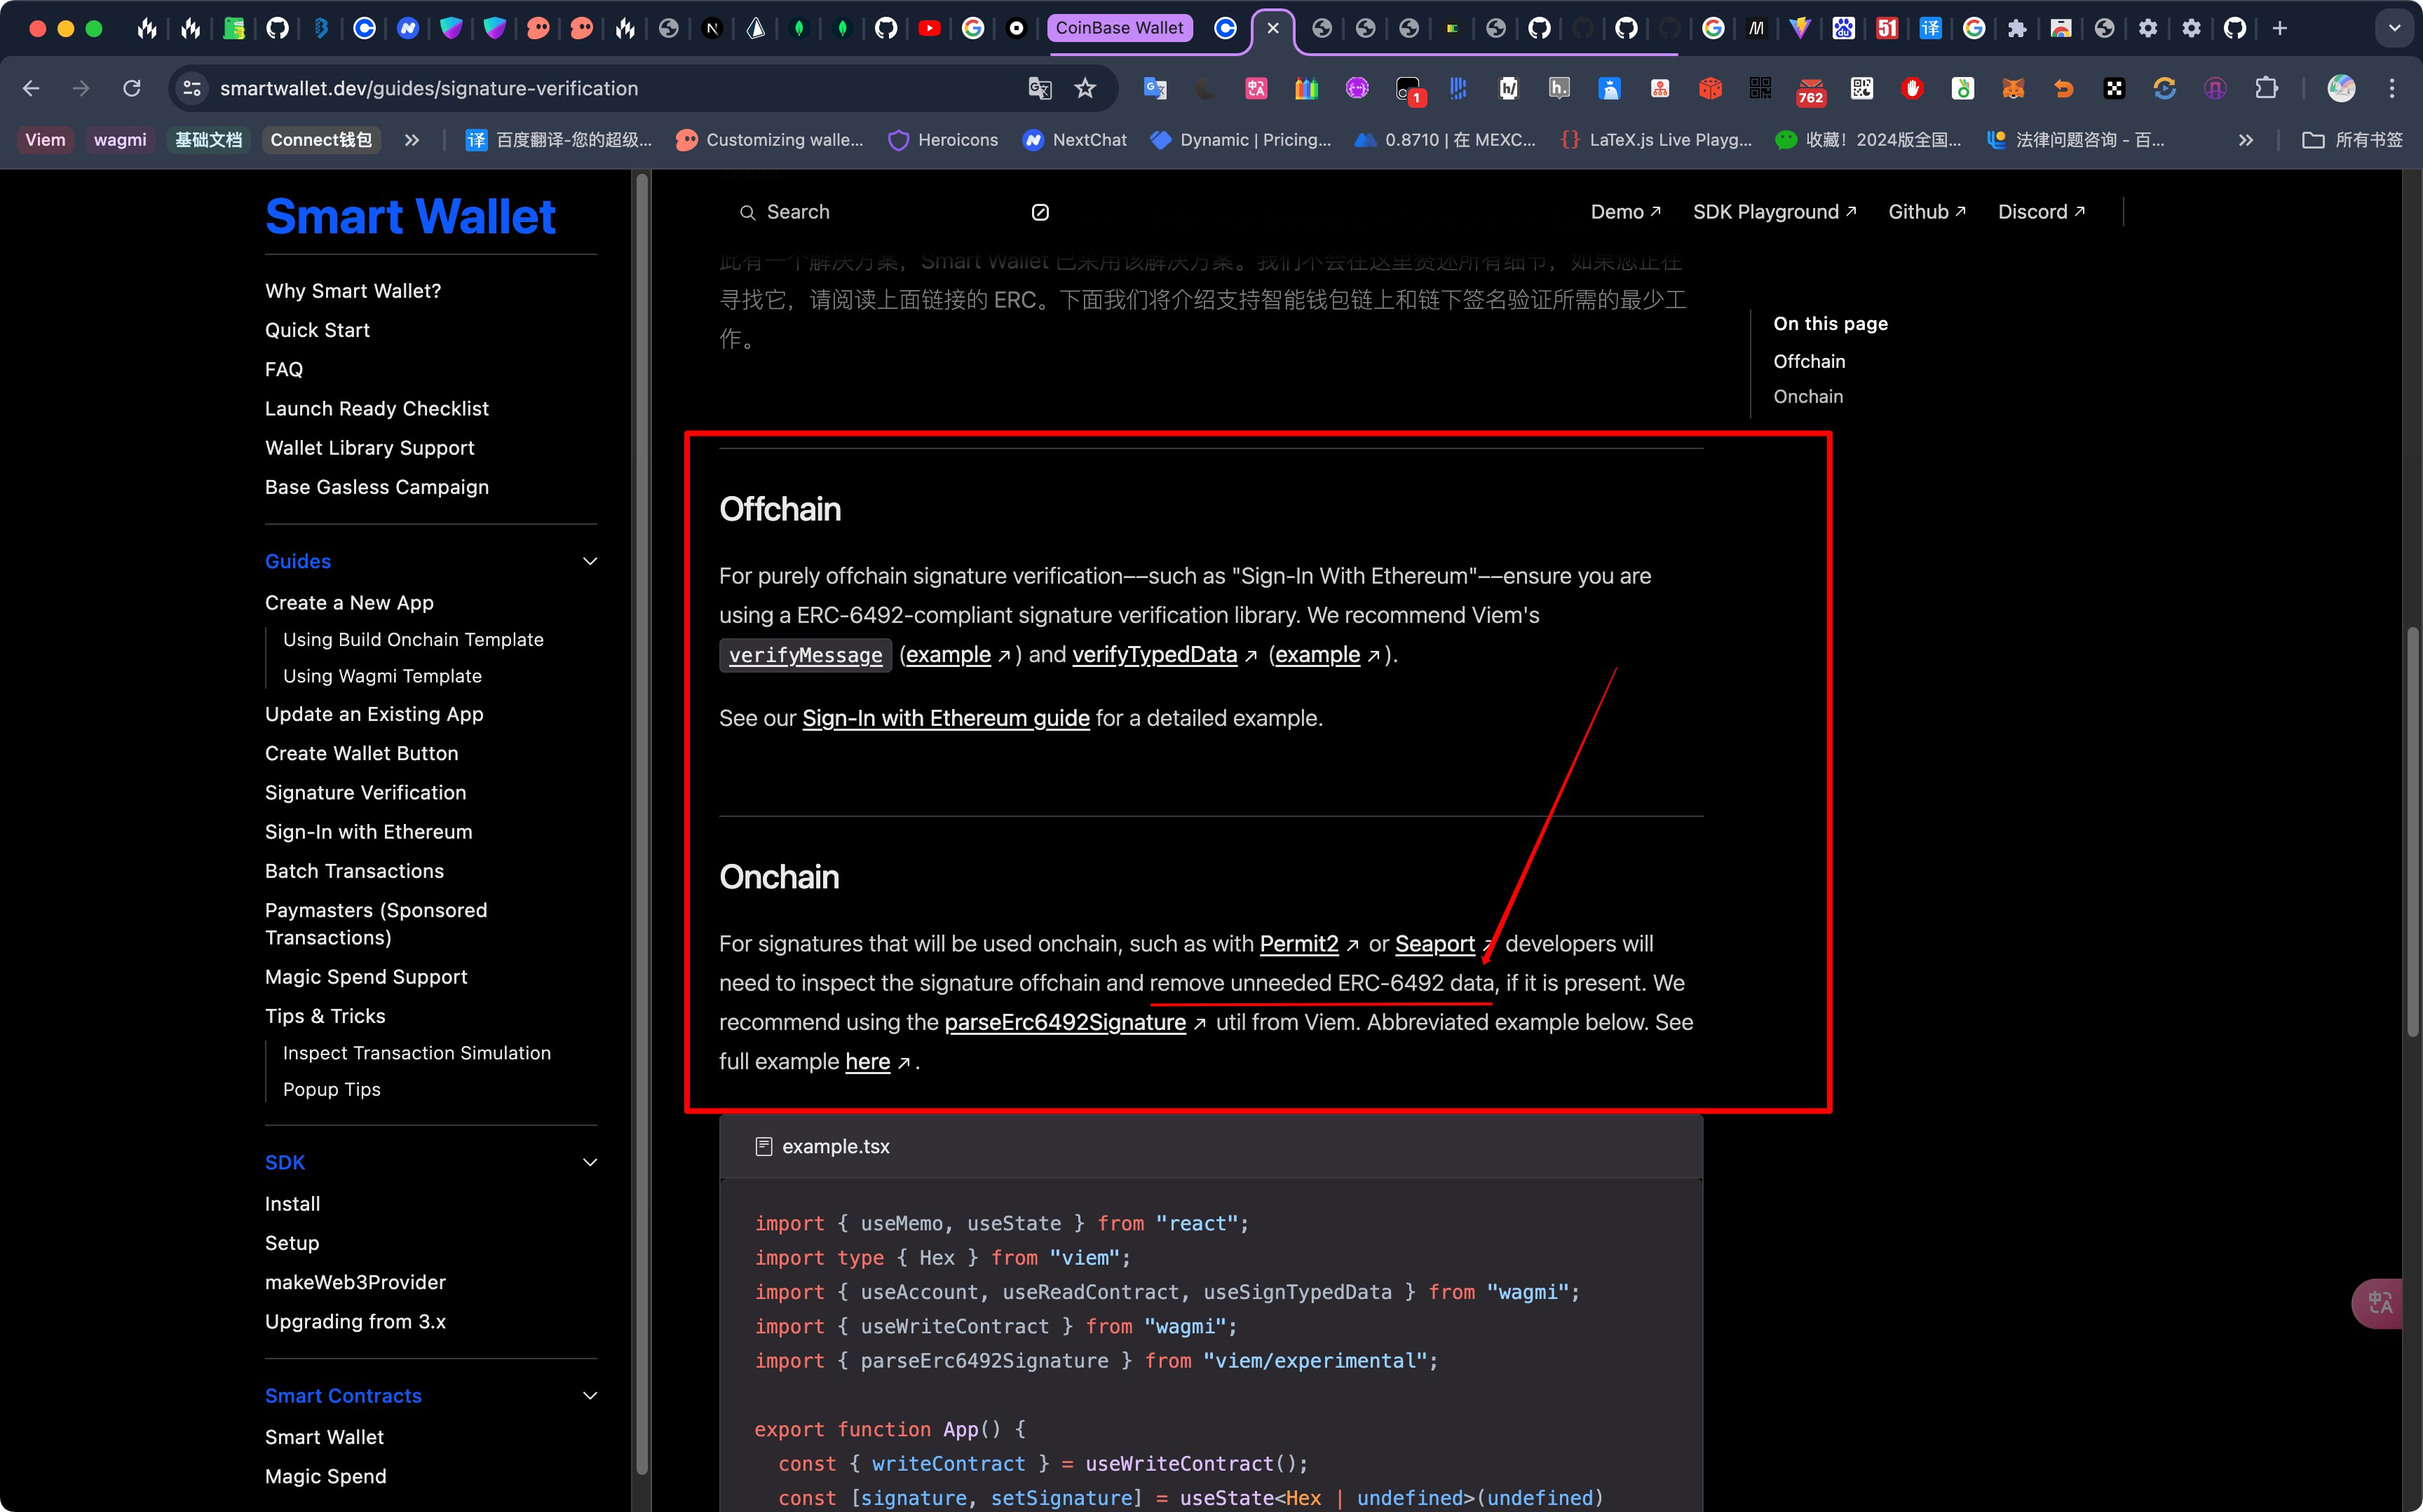Jump to Offchain in On this page
The height and width of the screenshot is (1512, 2423).
click(x=1809, y=361)
